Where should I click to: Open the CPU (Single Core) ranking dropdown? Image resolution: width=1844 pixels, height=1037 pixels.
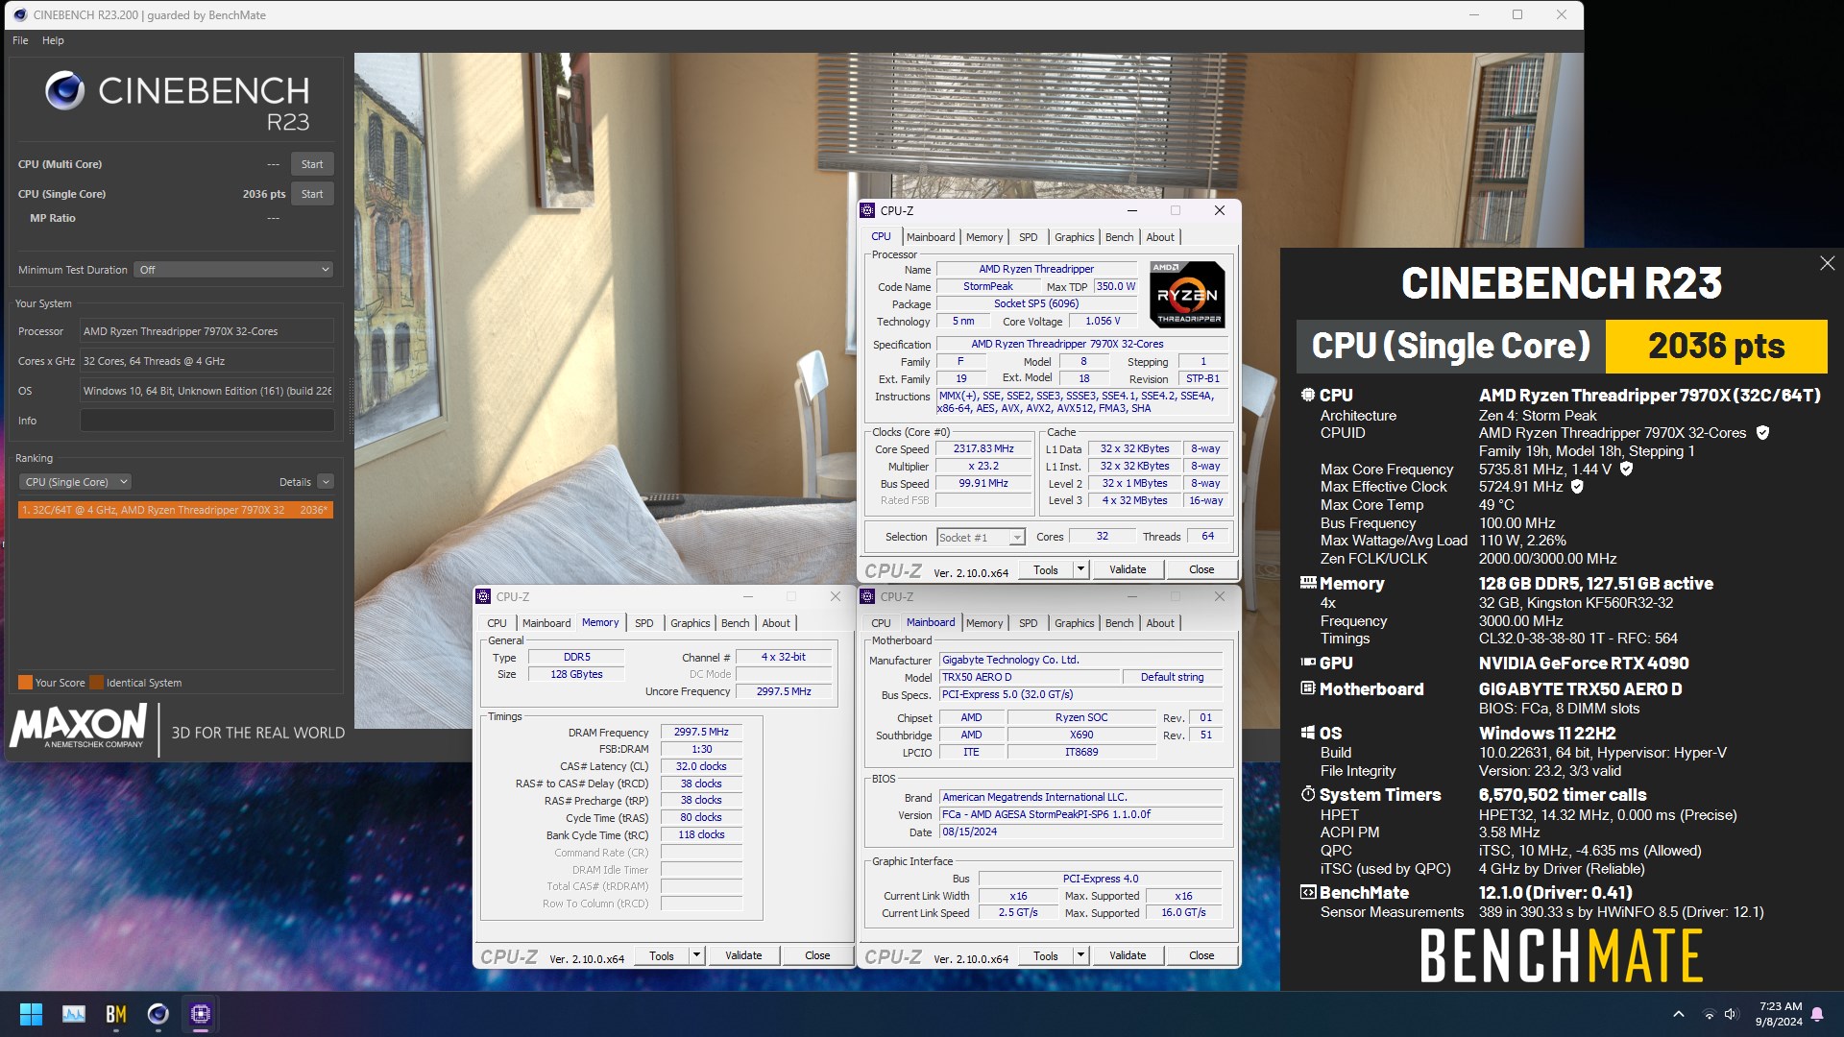pos(75,482)
